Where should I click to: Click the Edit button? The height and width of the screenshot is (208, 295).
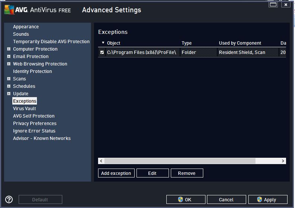[153, 173]
